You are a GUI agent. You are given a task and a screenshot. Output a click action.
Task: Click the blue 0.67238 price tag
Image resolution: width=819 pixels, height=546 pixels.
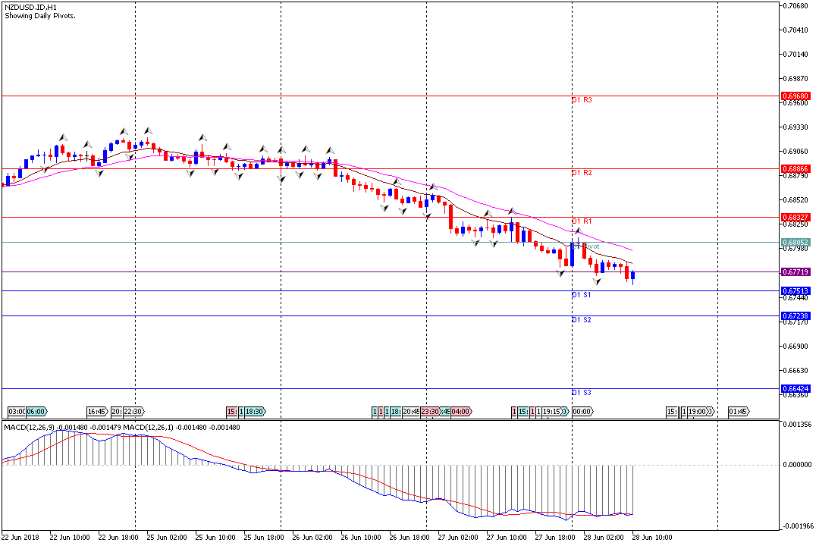click(x=795, y=315)
